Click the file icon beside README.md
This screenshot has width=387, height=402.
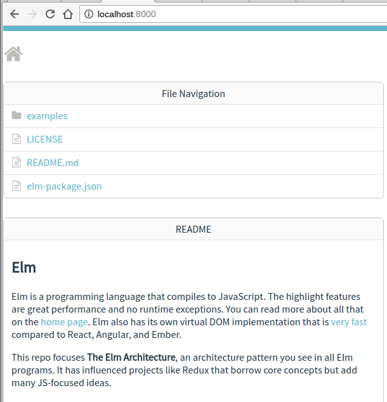click(16, 162)
